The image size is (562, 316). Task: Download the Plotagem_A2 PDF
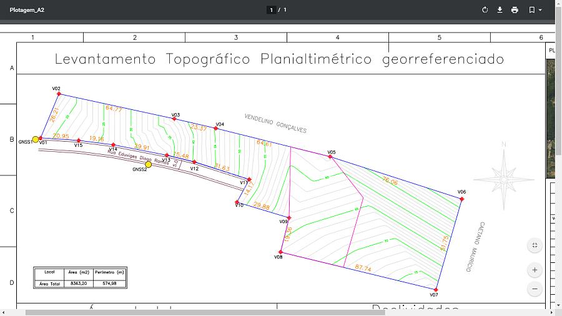click(500, 10)
